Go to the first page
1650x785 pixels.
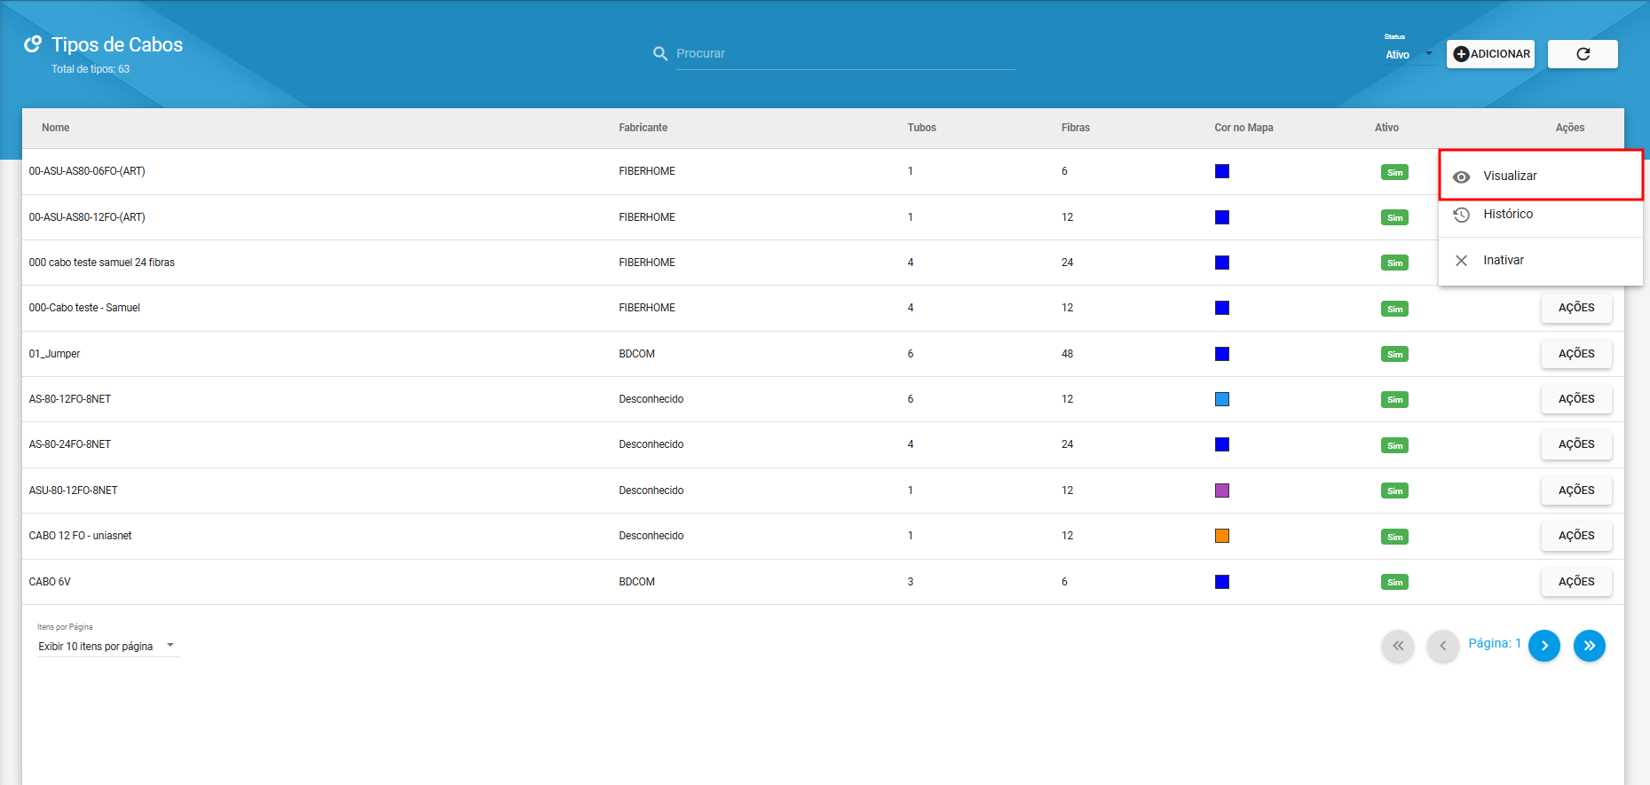[x=1398, y=646]
